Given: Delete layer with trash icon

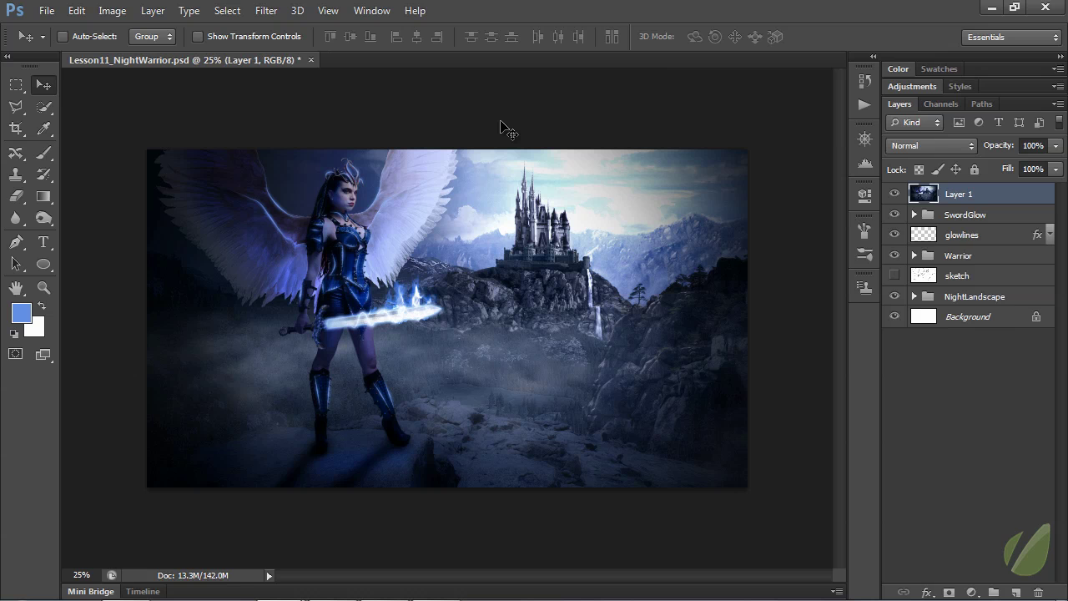Looking at the screenshot, I should click(1039, 592).
